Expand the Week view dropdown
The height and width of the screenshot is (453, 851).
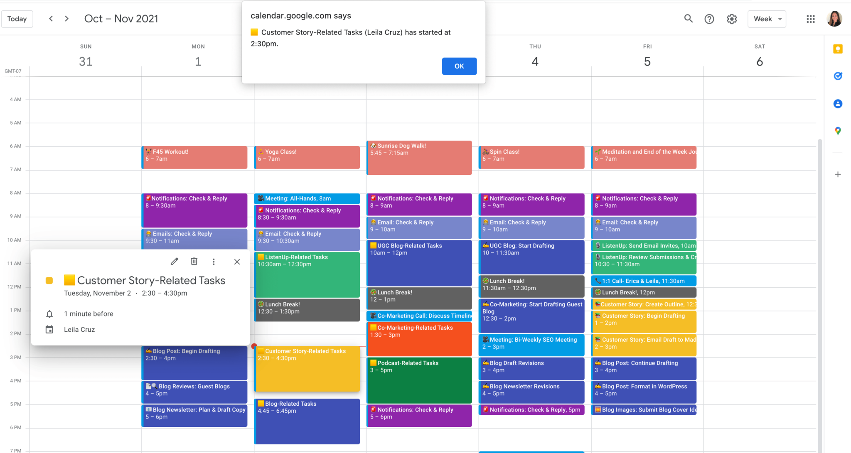(x=767, y=19)
